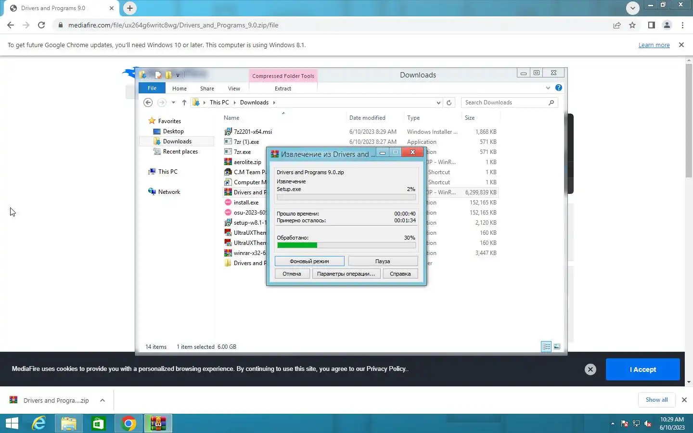Image resolution: width=693 pixels, height=433 pixels.
Task: Refresh the Downloads folder view
Action: pos(449,102)
